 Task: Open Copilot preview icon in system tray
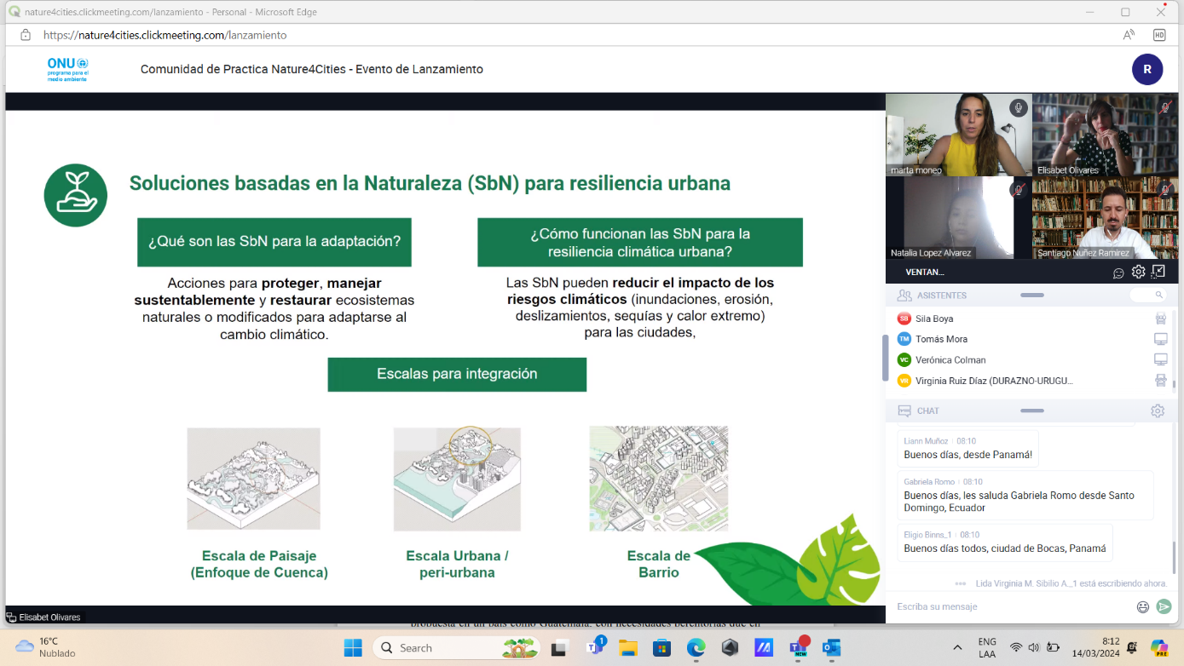point(1158,647)
